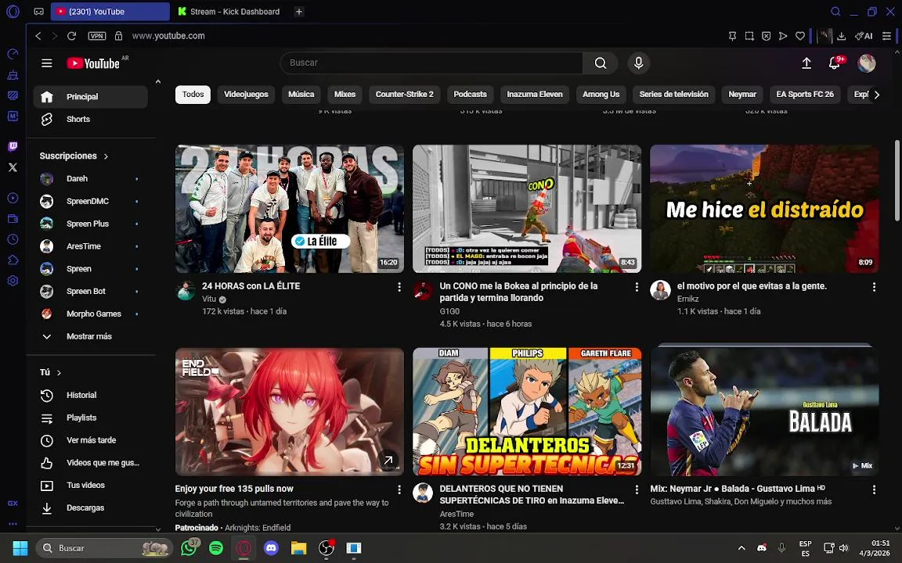Open AresTime channel link under DELANTEROS video
The width and height of the screenshot is (902, 563).
456,515
